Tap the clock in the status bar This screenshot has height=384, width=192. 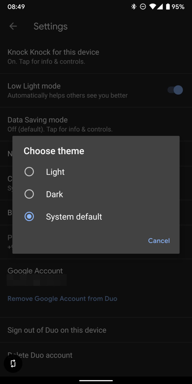[x=16, y=7]
